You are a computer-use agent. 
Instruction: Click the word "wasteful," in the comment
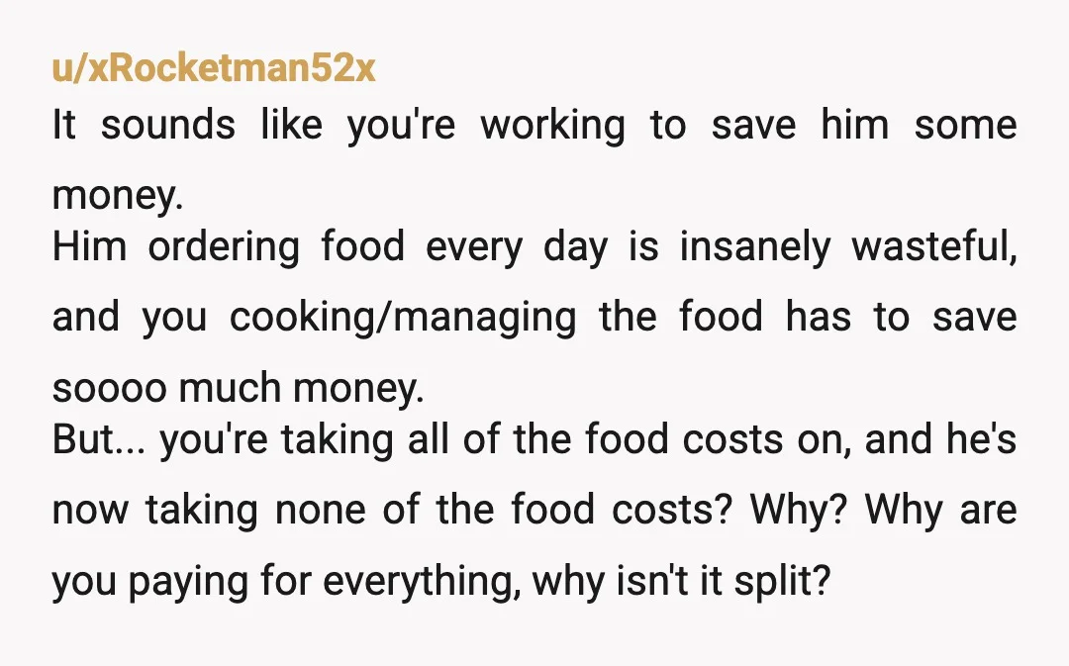[x=934, y=246]
